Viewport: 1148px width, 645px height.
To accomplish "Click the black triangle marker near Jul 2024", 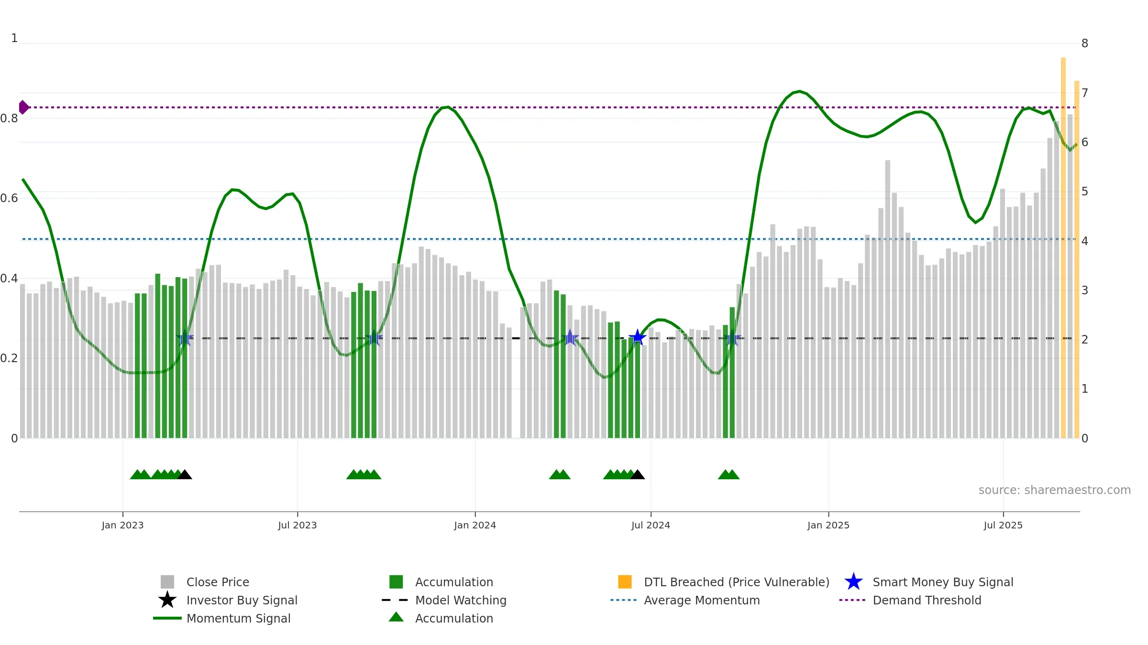I will (x=637, y=474).
